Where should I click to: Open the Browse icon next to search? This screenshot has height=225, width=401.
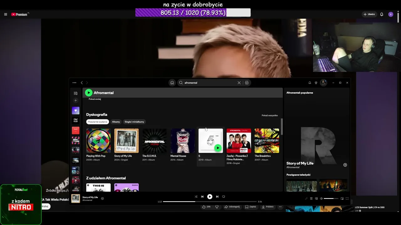pyautogui.click(x=247, y=83)
